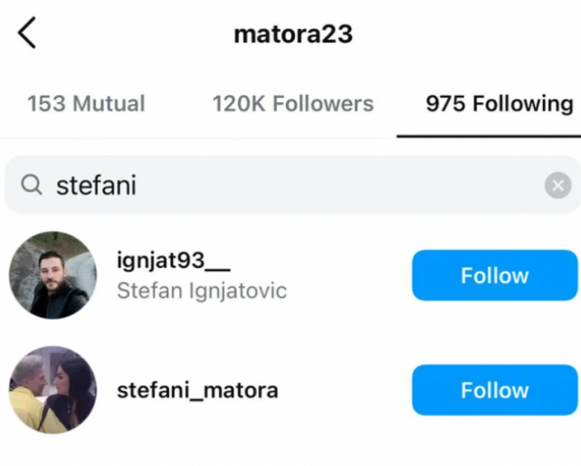
Task: Switch to the 153 Mutual tab
Action: [x=86, y=104]
